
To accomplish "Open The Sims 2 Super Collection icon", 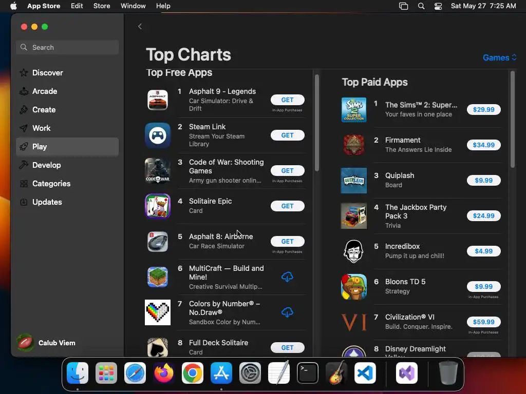I will coord(353,110).
